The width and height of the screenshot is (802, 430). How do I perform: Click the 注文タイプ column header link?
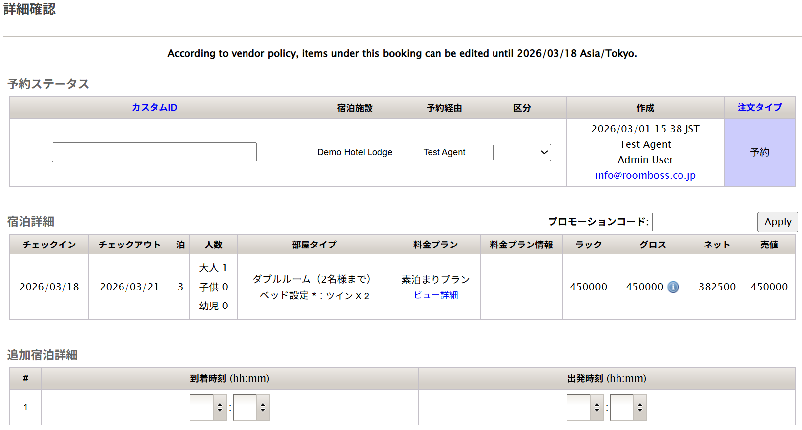click(759, 107)
